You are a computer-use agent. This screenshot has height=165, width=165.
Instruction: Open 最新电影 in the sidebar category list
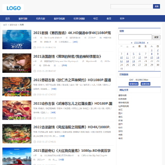click(x=122, y=95)
